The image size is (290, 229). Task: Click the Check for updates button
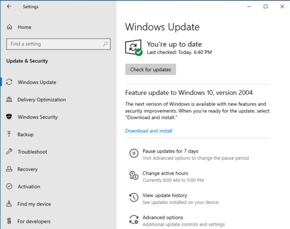pyautogui.click(x=150, y=69)
